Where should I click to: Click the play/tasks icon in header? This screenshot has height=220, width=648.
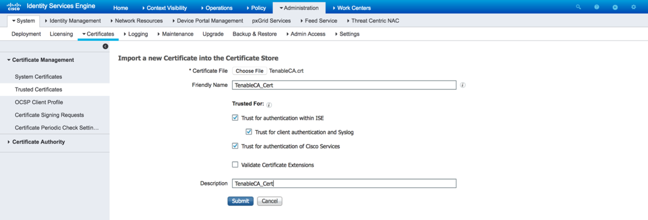615,8
